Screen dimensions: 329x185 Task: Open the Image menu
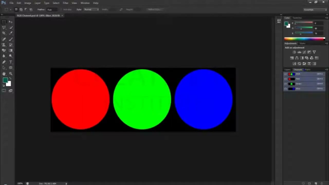[x=28, y=3]
